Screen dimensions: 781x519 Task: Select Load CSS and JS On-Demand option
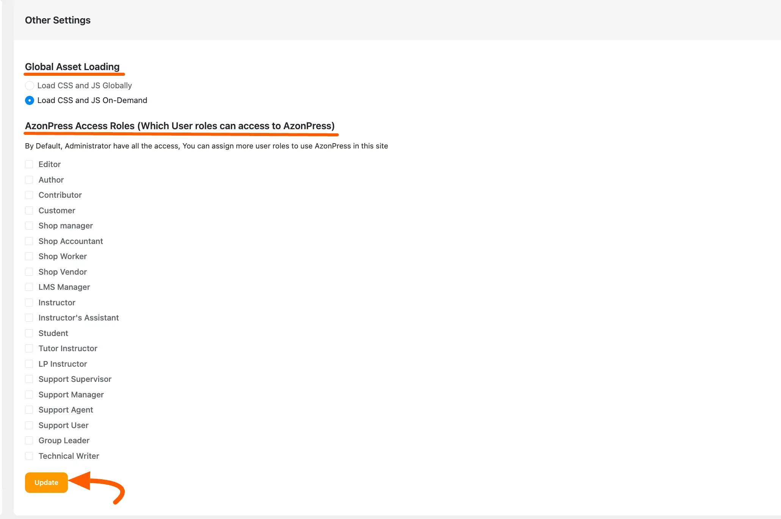coord(30,100)
